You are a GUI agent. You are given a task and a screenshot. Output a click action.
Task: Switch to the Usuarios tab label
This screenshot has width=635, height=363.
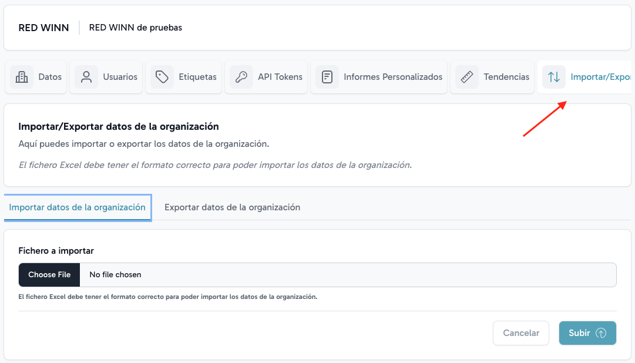[x=120, y=77]
